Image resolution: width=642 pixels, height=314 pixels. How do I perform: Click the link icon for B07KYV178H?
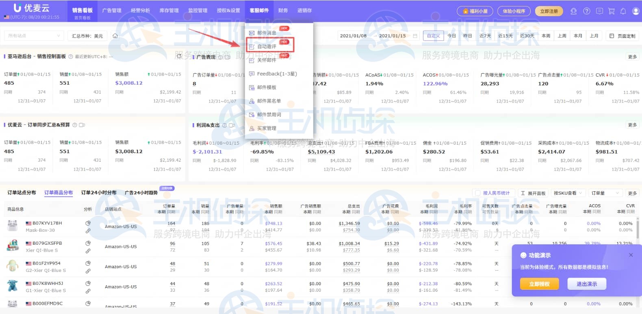88,231
